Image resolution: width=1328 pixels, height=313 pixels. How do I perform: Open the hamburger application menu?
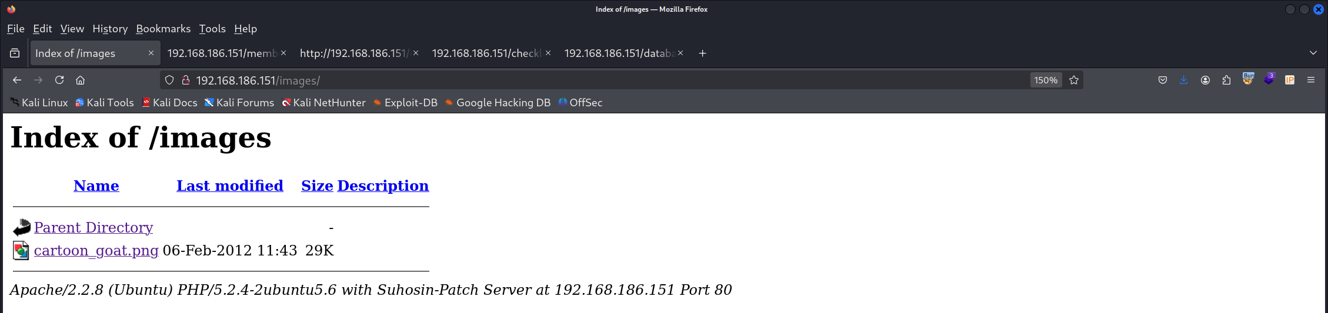coord(1311,80)
